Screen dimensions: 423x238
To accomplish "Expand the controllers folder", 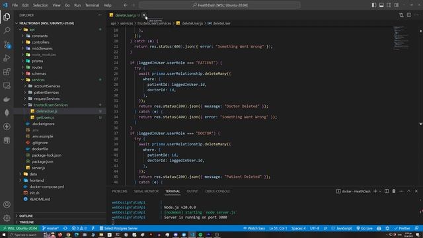I will [40, 42].
